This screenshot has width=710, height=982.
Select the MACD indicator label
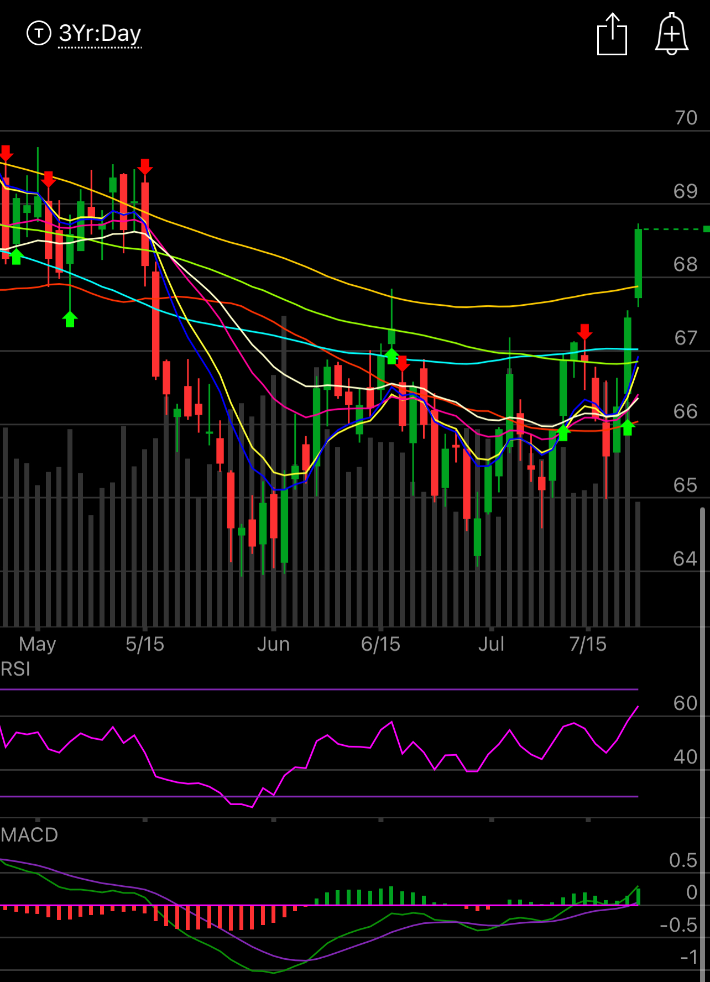point(29,835)
